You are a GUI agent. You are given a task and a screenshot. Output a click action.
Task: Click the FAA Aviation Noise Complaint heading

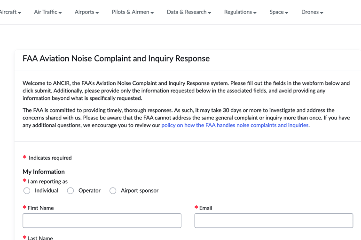coord(116,59)
